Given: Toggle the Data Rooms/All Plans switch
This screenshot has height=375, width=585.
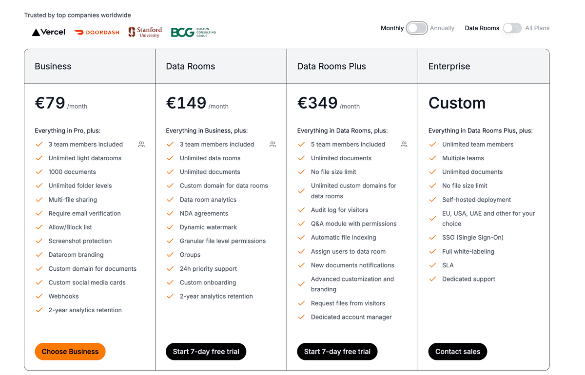Looking at the screenshot, I should (x=512, y=28).
